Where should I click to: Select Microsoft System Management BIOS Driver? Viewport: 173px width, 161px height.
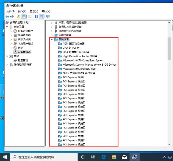89,65
